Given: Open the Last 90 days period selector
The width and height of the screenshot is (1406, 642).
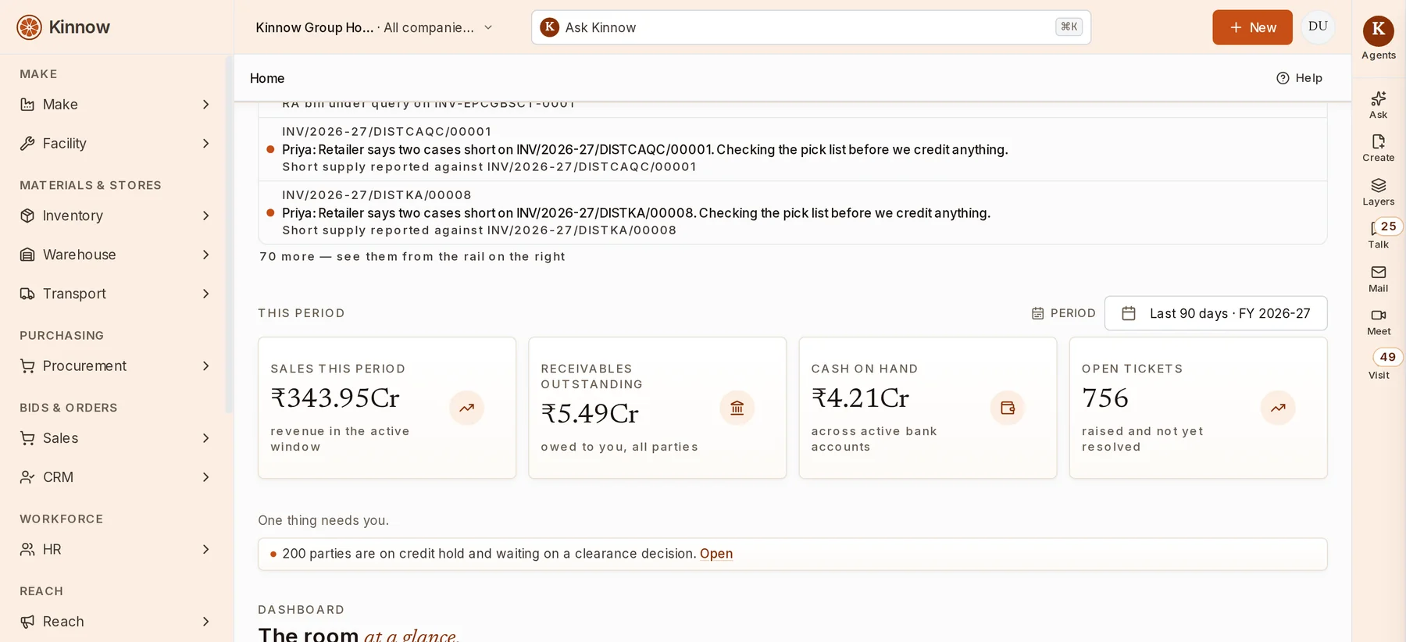Looking at the screenshot, I should click(1215, 313).
